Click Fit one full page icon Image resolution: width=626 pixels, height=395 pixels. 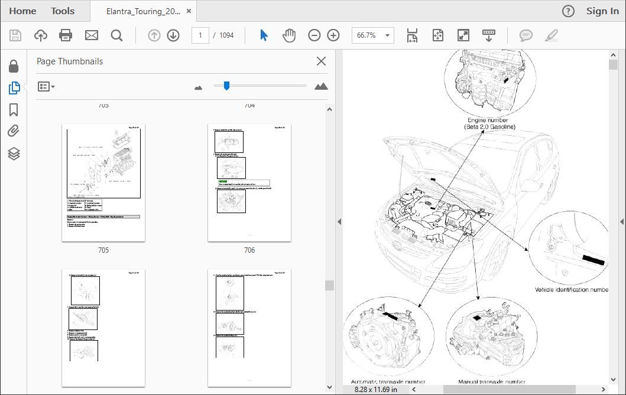point(438,35)
